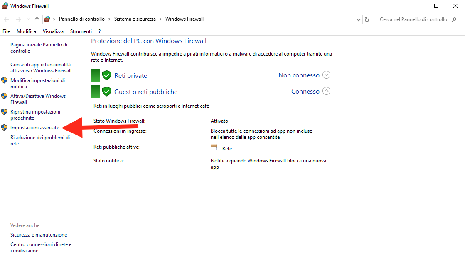Click Protezione del PC con Windows Firewall heading
Image resolution: width=465 pixels, height=261 pixels.
tap(149, 41)
